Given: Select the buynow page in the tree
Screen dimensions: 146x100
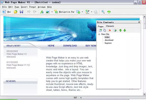Looking at the screenshot, I should 108,43.
